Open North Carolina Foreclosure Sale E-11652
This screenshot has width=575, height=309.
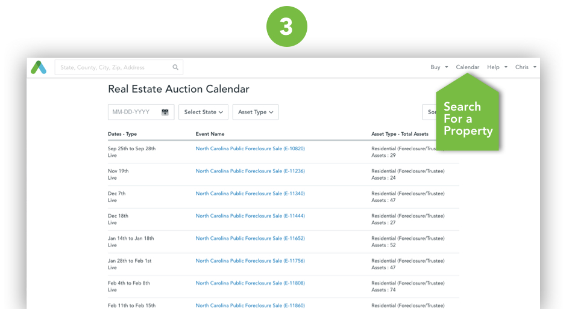(x=250, y=238)
